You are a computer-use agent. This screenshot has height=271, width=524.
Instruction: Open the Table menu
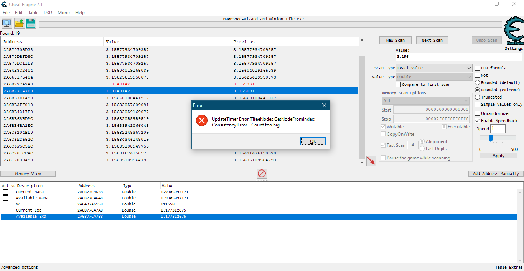pyautogui.click(x=33, y=12)
